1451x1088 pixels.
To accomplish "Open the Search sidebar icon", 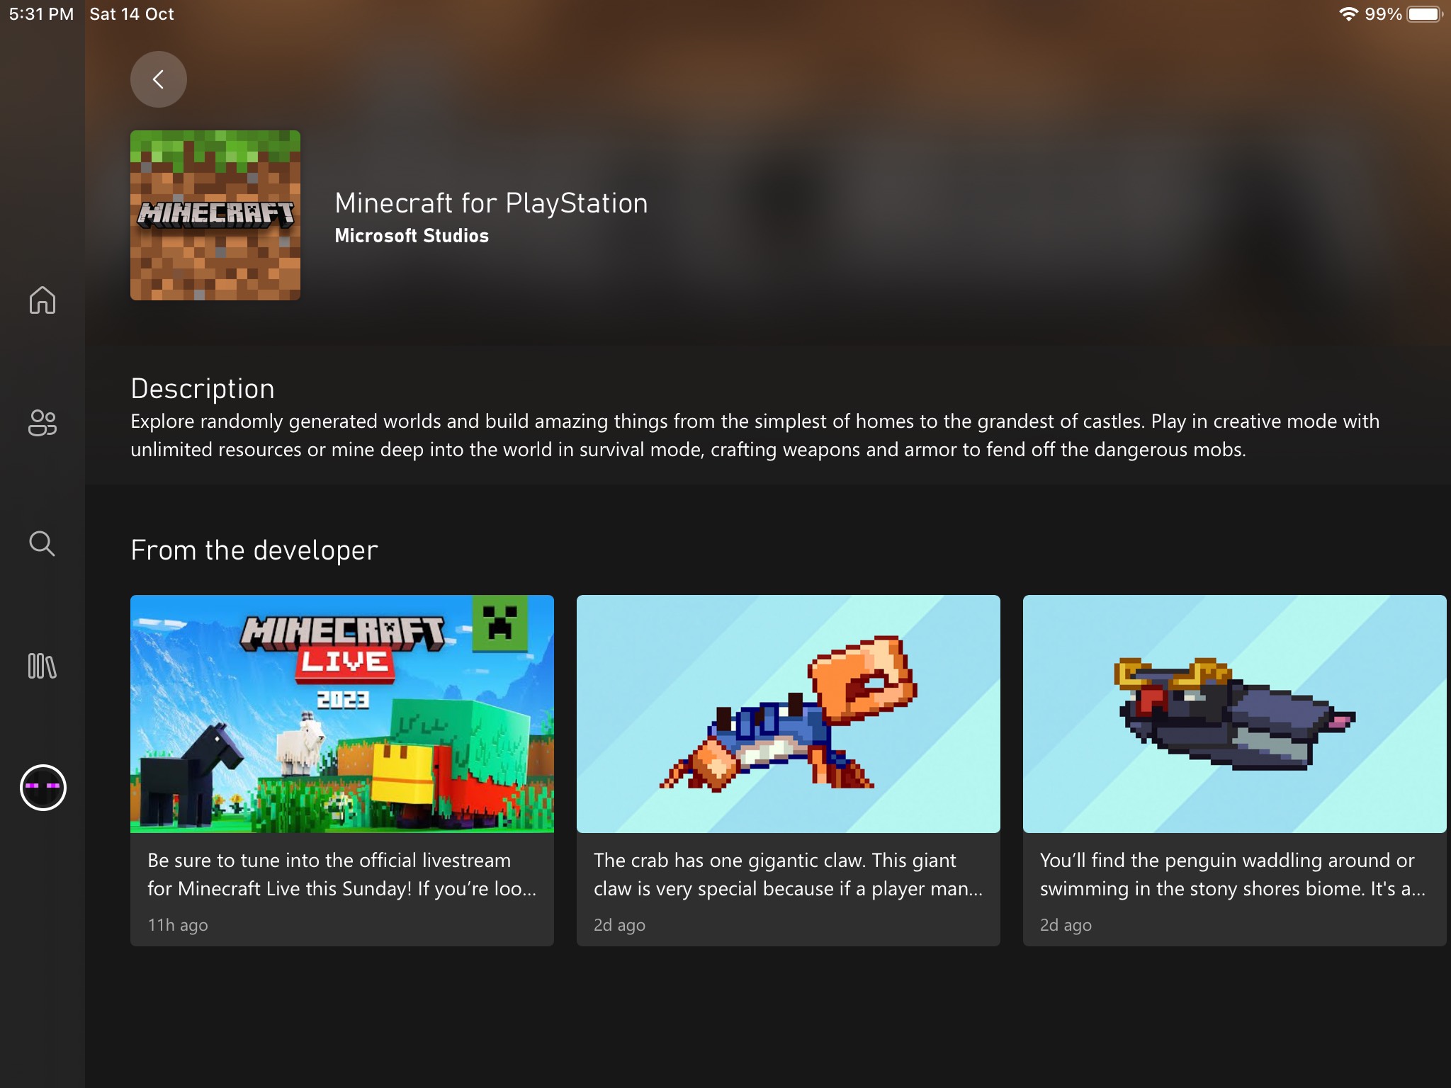I will 43,544.
